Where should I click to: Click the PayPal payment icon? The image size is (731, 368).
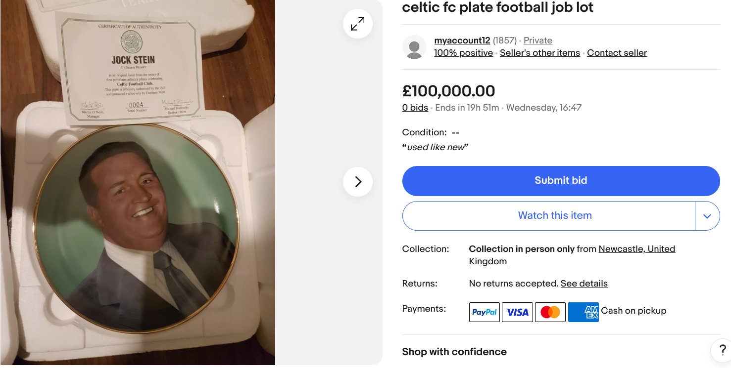coord(485,312)
